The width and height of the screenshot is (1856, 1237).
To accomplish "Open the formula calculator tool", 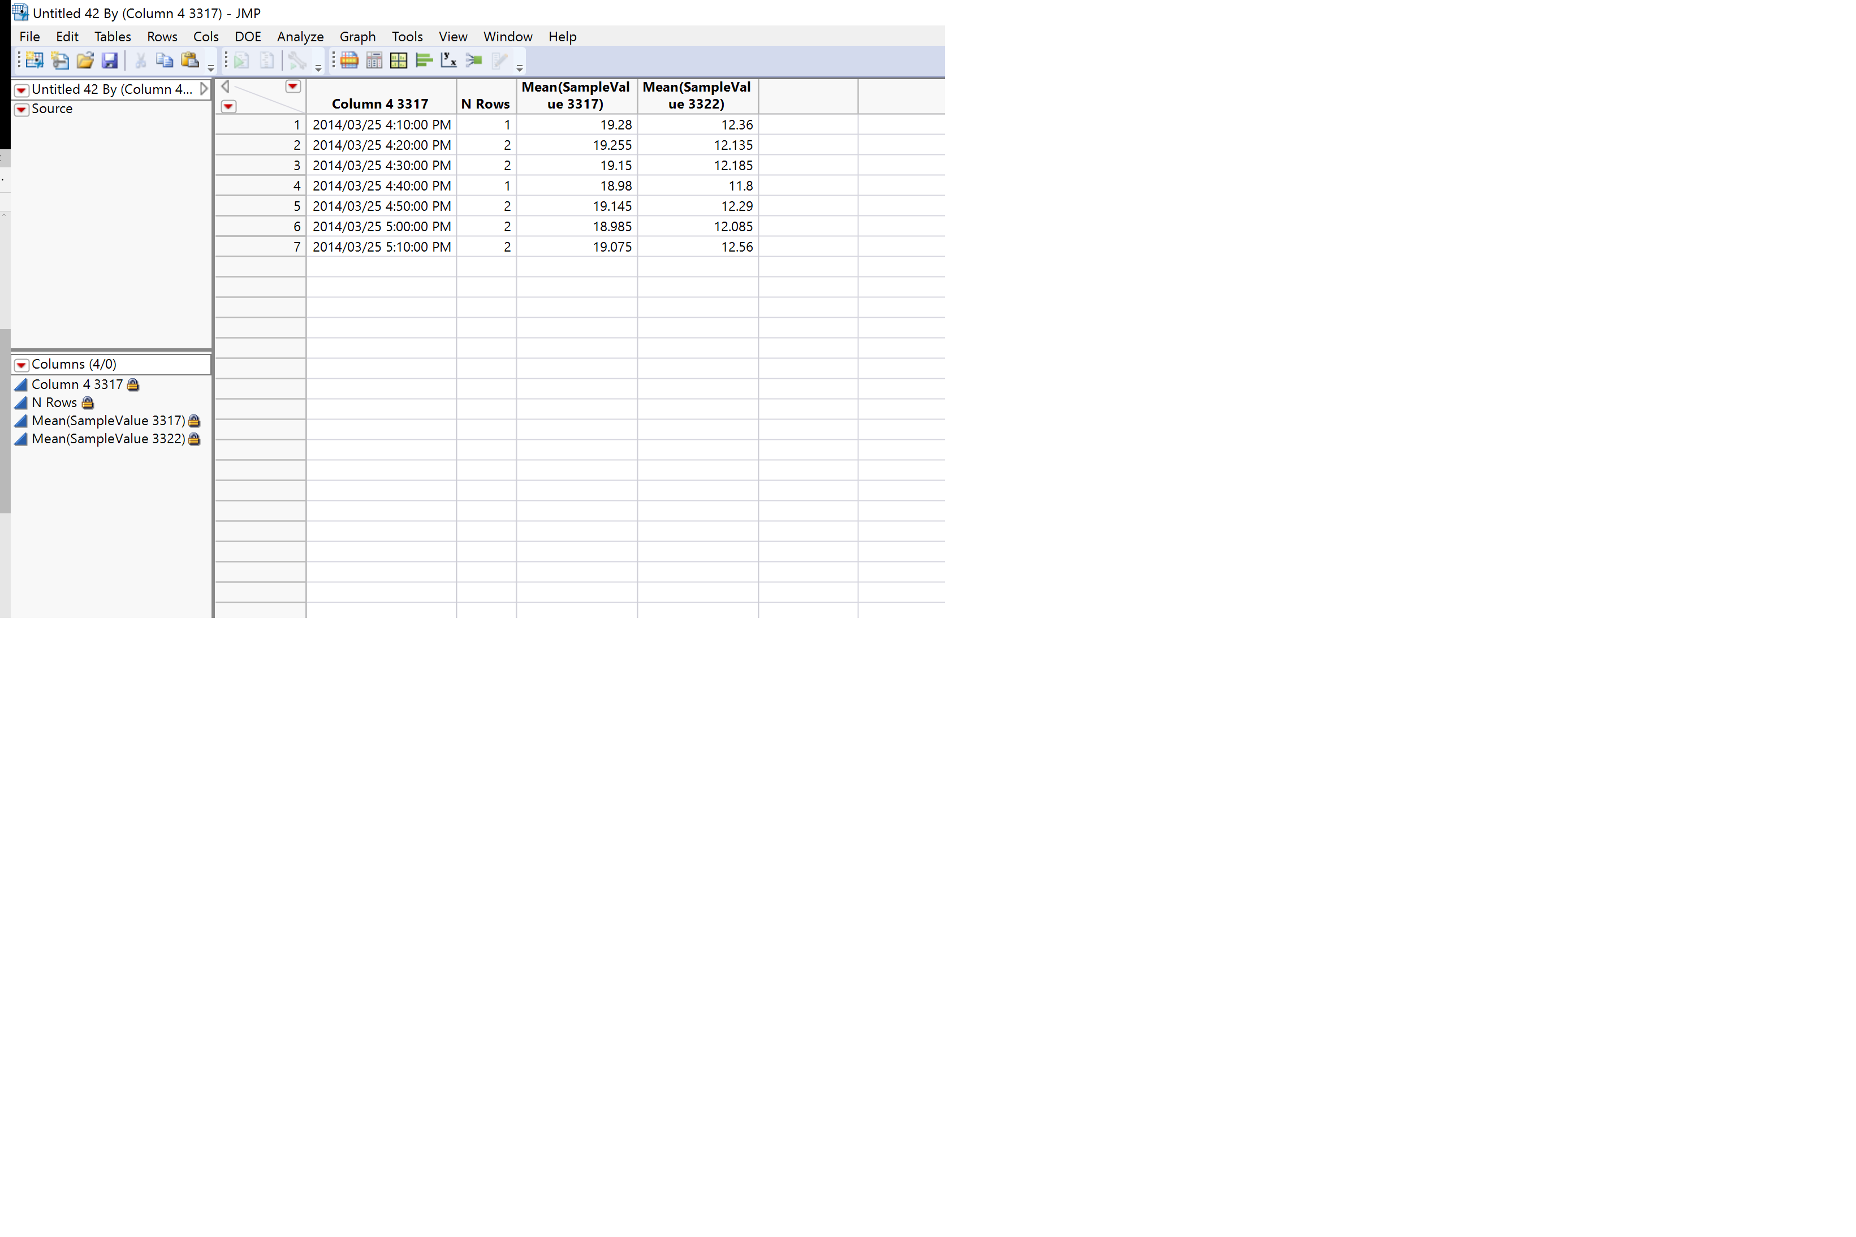I will coord(374,60).
